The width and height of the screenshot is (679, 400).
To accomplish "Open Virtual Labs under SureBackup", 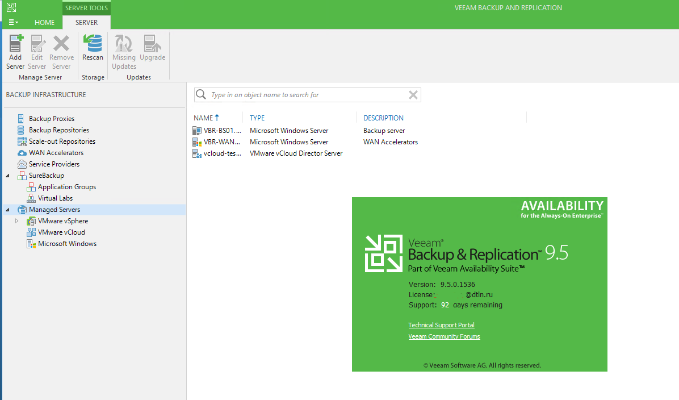I will click(56, 198).
